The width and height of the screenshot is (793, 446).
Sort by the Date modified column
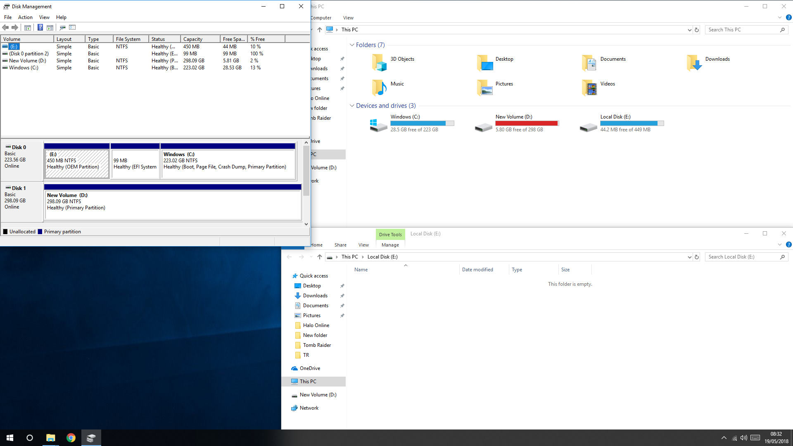(x=477, y=270)
